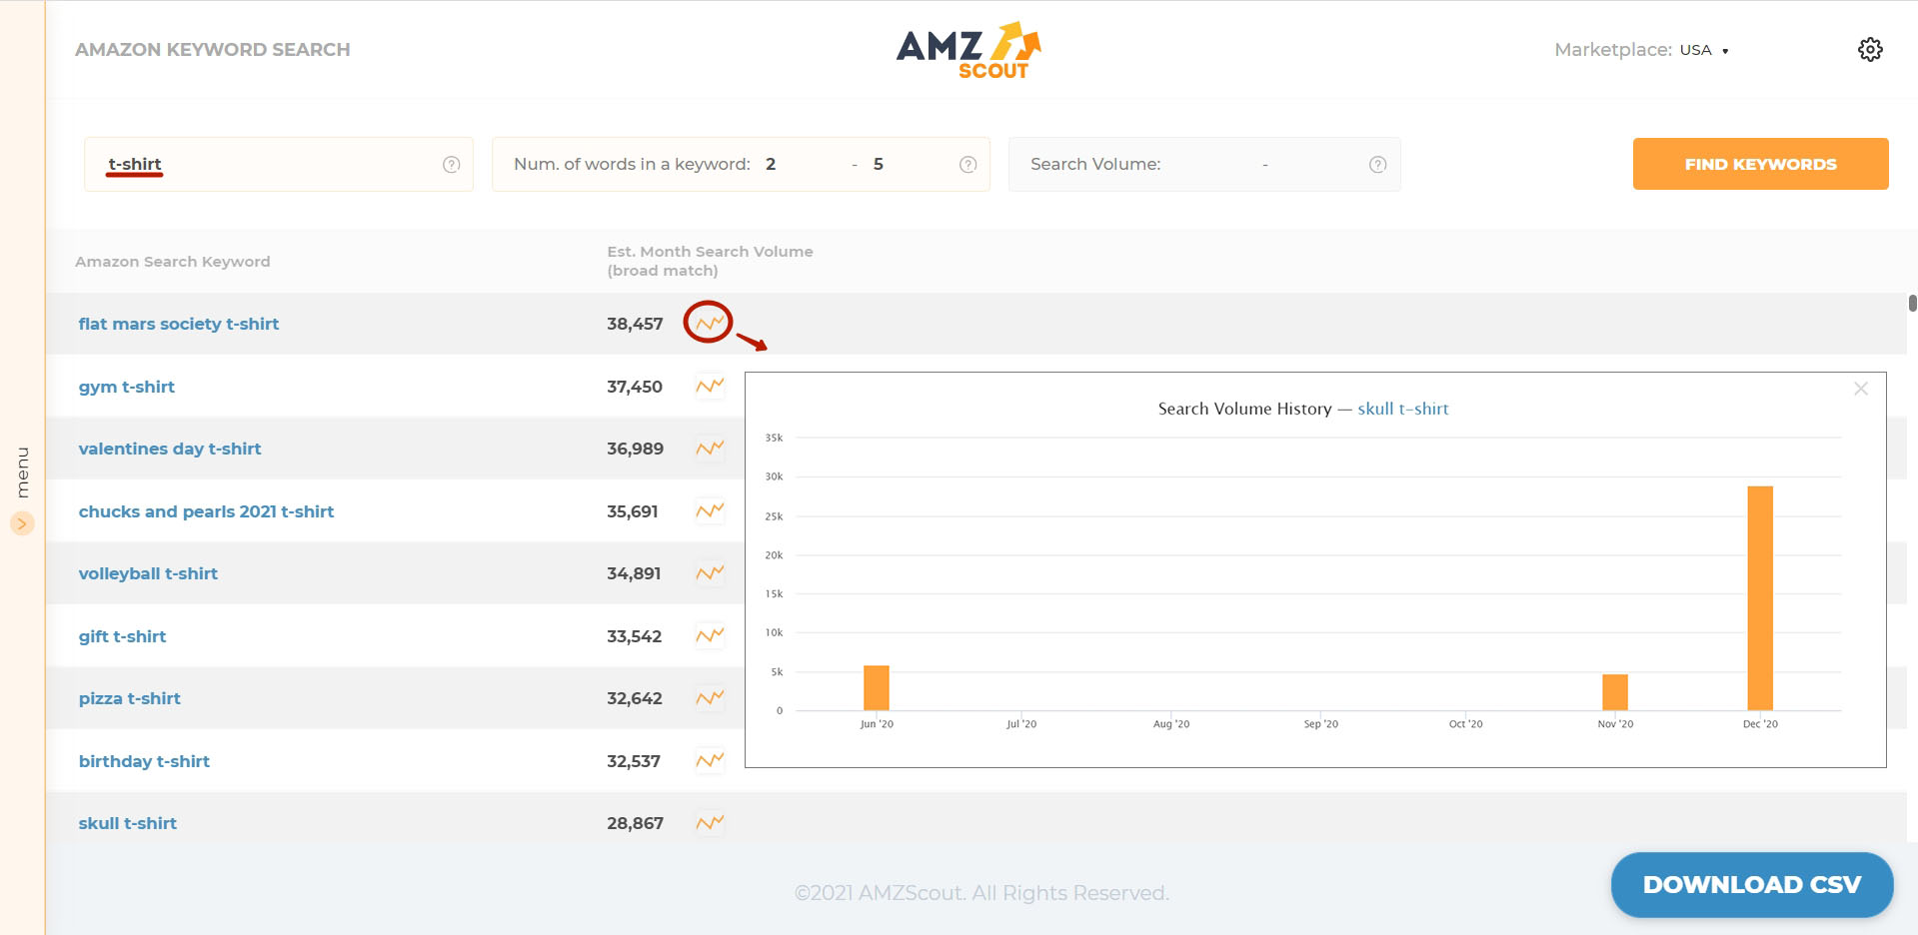Open the settings gear
This screenshot has width=1918, height=935.
[1871, 49]
